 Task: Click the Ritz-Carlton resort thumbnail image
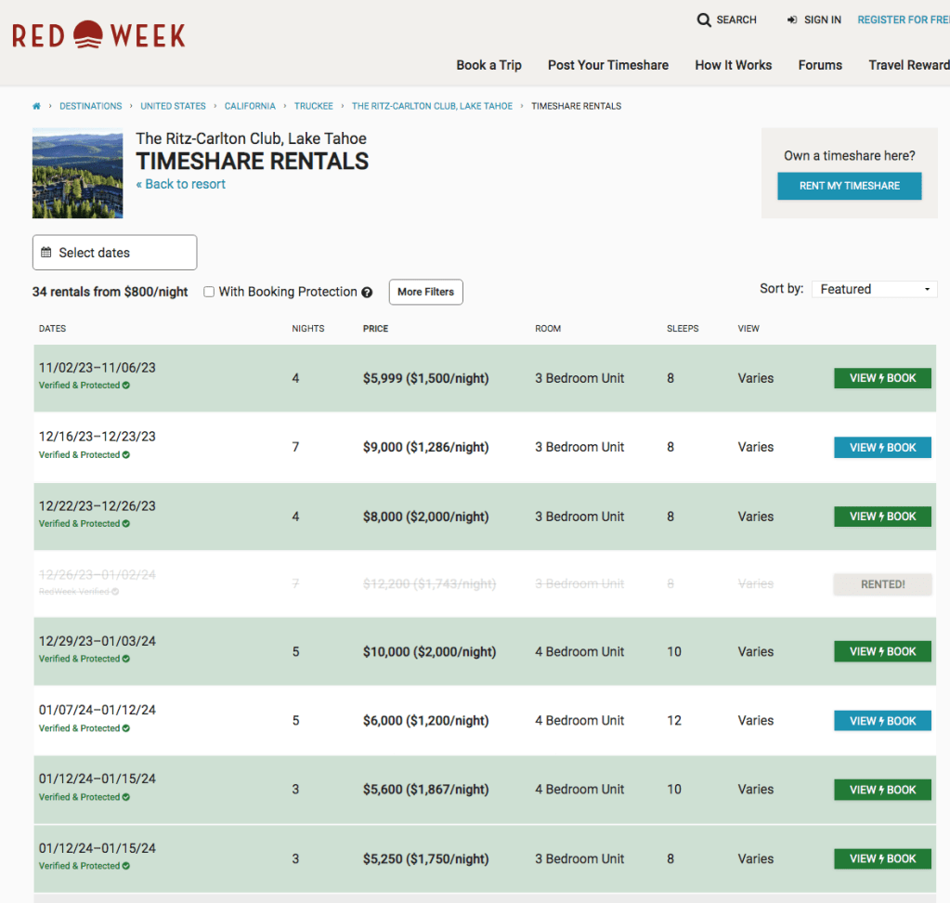click(x=77, y=174)
